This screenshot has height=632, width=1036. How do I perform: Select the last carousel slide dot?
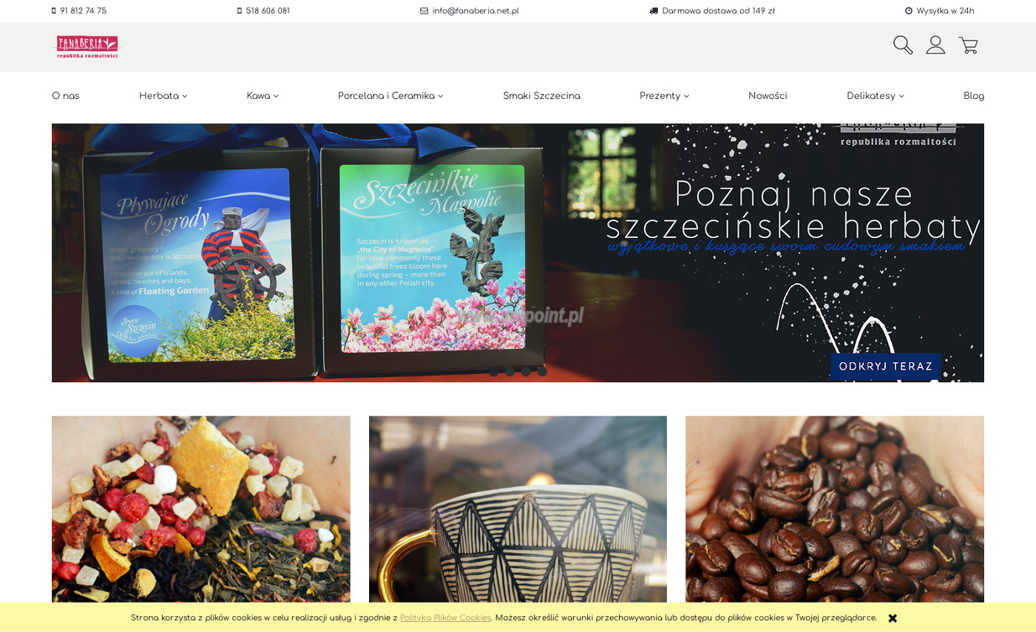pyautogui.click(x=542, y=371)
